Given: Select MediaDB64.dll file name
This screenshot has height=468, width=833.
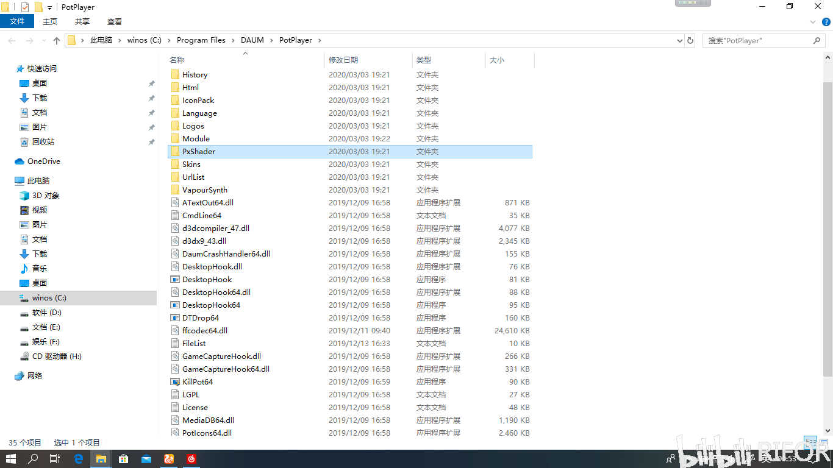Looking at the screenshot, I should coord(208,420).
